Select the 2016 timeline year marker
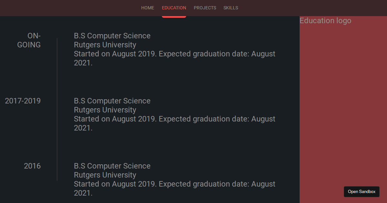This screenshot has height=203, width=387. pyautogui.click(x=32, y=166)
